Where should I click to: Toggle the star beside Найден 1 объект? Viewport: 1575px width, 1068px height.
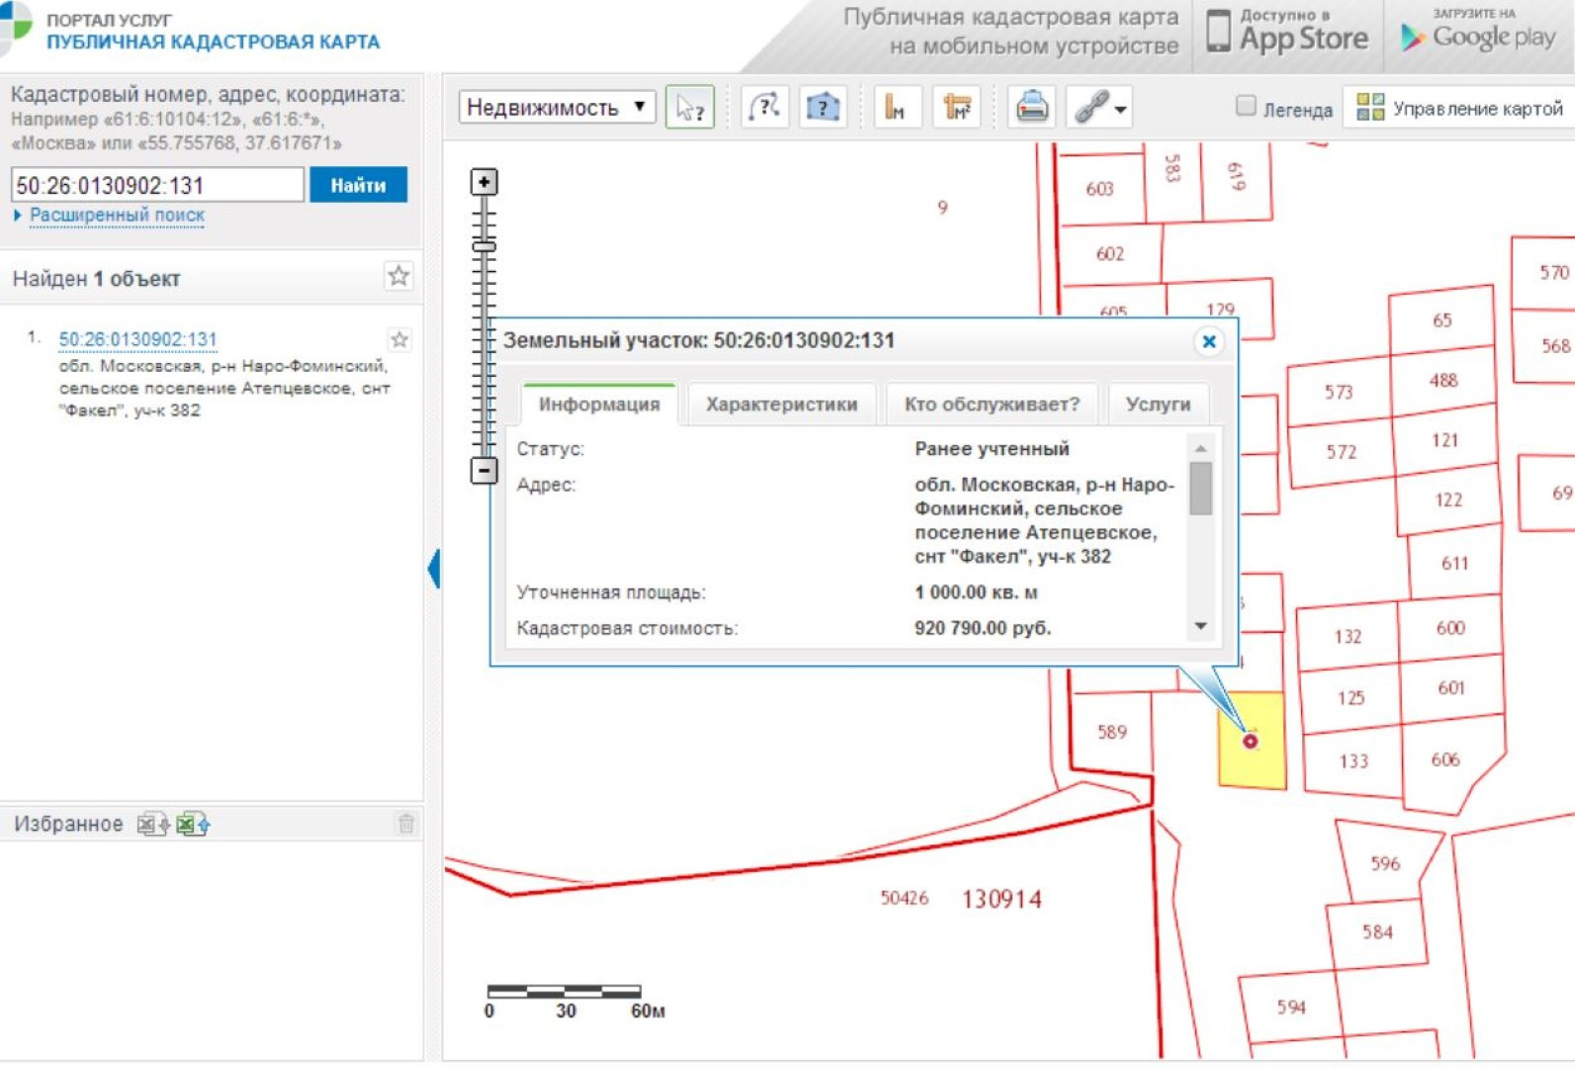398,277
